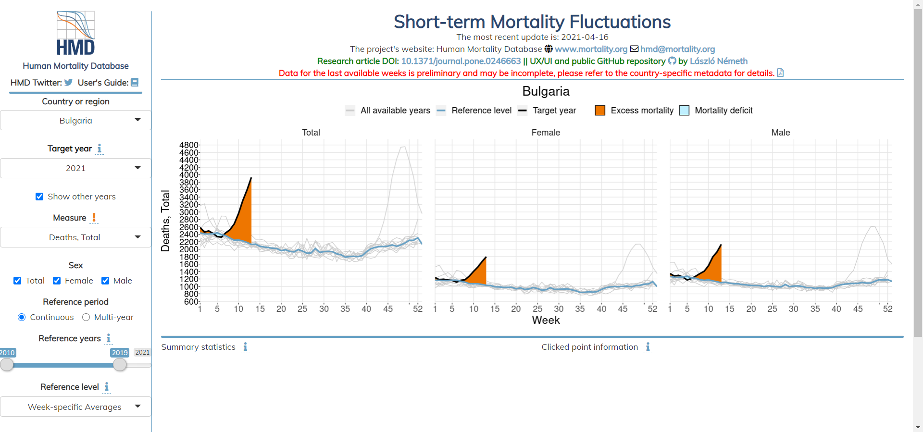This screenshot has height=432, width=923.
Task: Select the Multi-year reference period option
Action: 86,317
